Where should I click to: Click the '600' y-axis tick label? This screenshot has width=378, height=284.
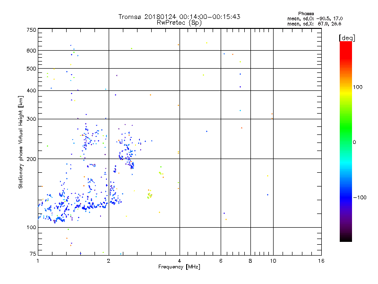pos(31,51)
